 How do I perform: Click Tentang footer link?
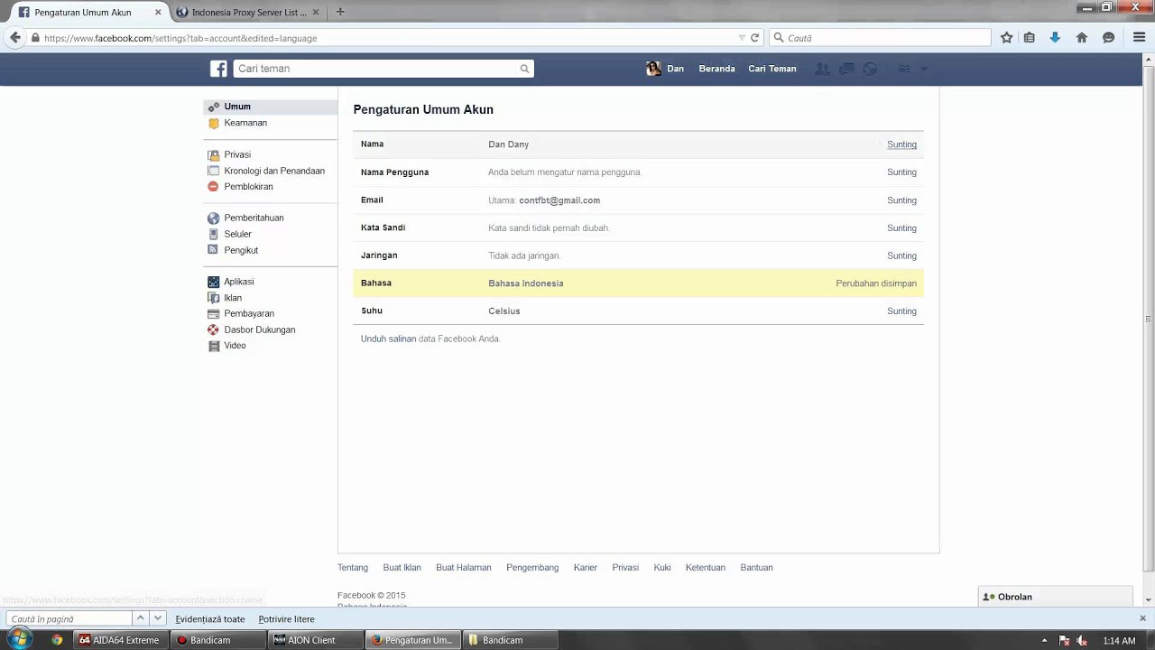click(353, 568)
